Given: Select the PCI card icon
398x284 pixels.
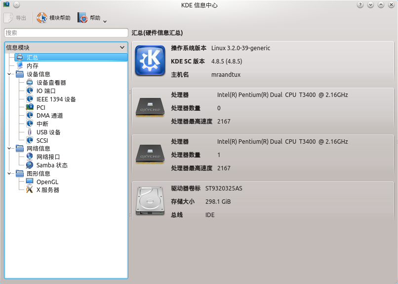Looking at the screenshot, I should coord(30,107).
